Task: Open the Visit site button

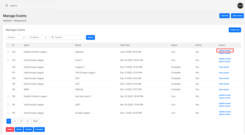Action: (224, 16)
